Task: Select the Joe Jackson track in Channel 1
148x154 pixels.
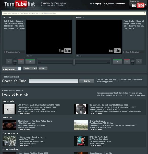Action: pyautogui.click(x=14, y=23)
